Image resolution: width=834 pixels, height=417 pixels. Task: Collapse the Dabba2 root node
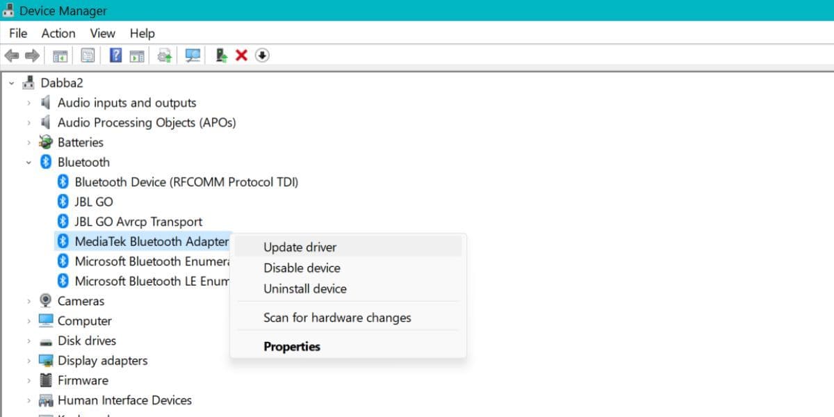12,83
